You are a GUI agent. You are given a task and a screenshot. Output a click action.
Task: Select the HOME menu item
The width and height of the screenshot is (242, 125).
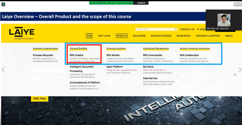[89, 36]
